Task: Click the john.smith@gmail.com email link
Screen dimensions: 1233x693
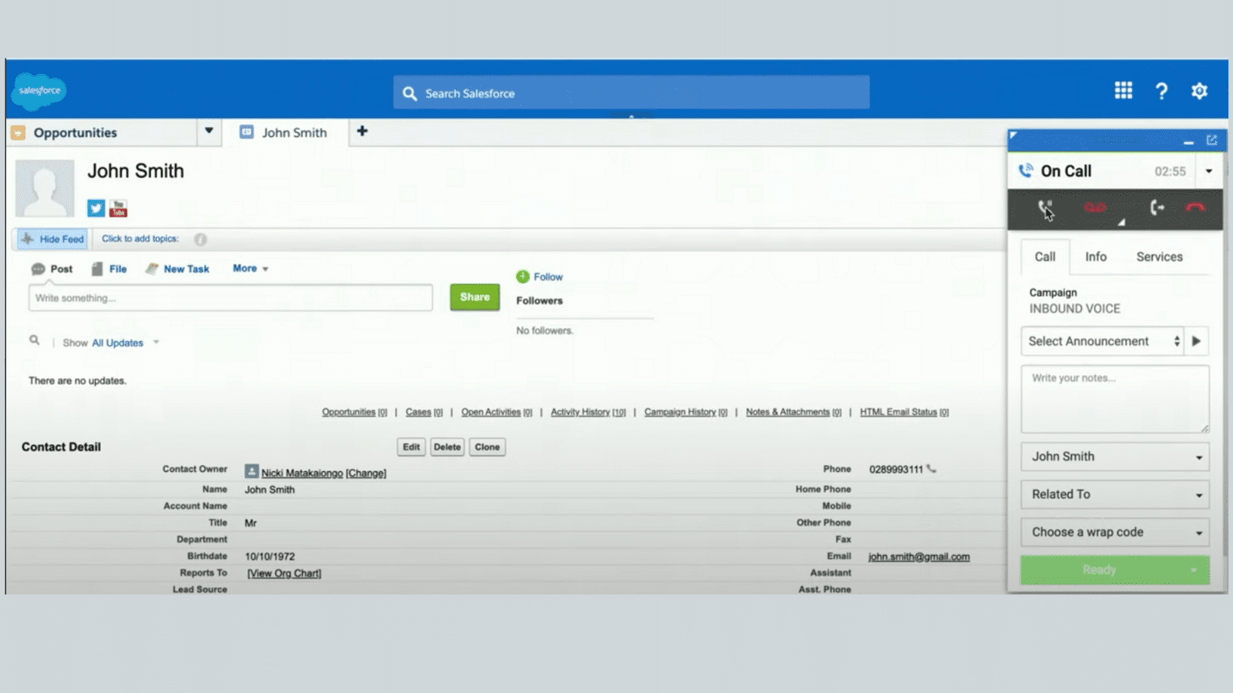Action: 919,557
